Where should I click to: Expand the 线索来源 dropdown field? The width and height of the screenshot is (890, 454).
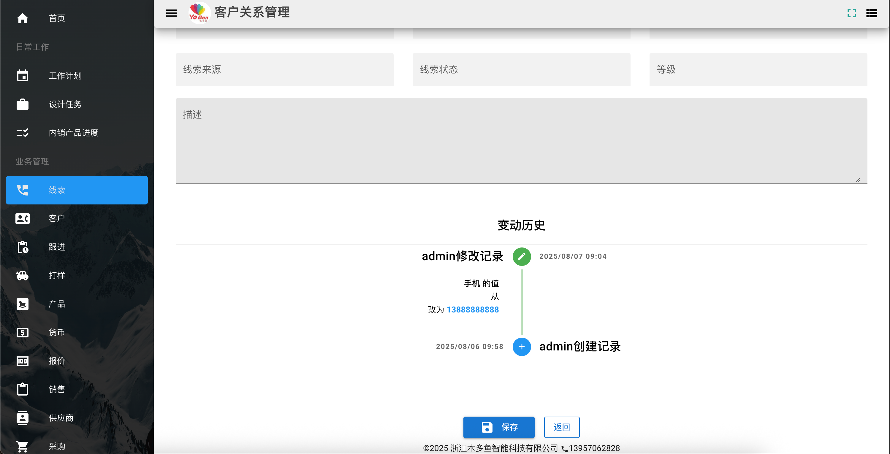284,69
